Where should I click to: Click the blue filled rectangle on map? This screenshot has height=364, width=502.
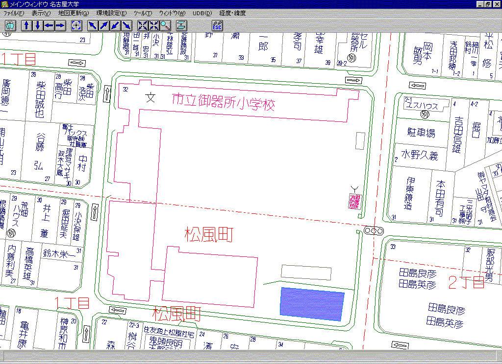click(312, 304)
